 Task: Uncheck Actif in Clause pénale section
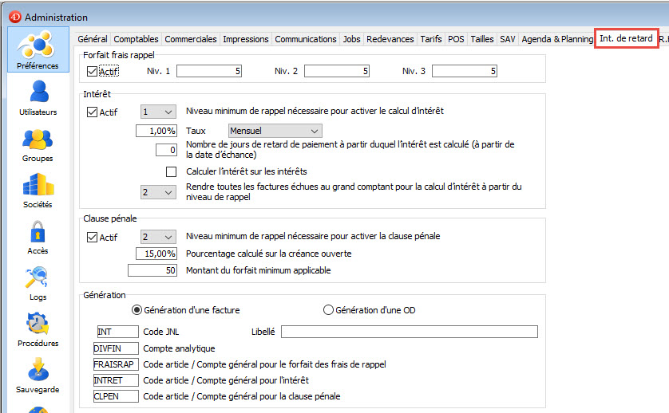tap(93, 237)
